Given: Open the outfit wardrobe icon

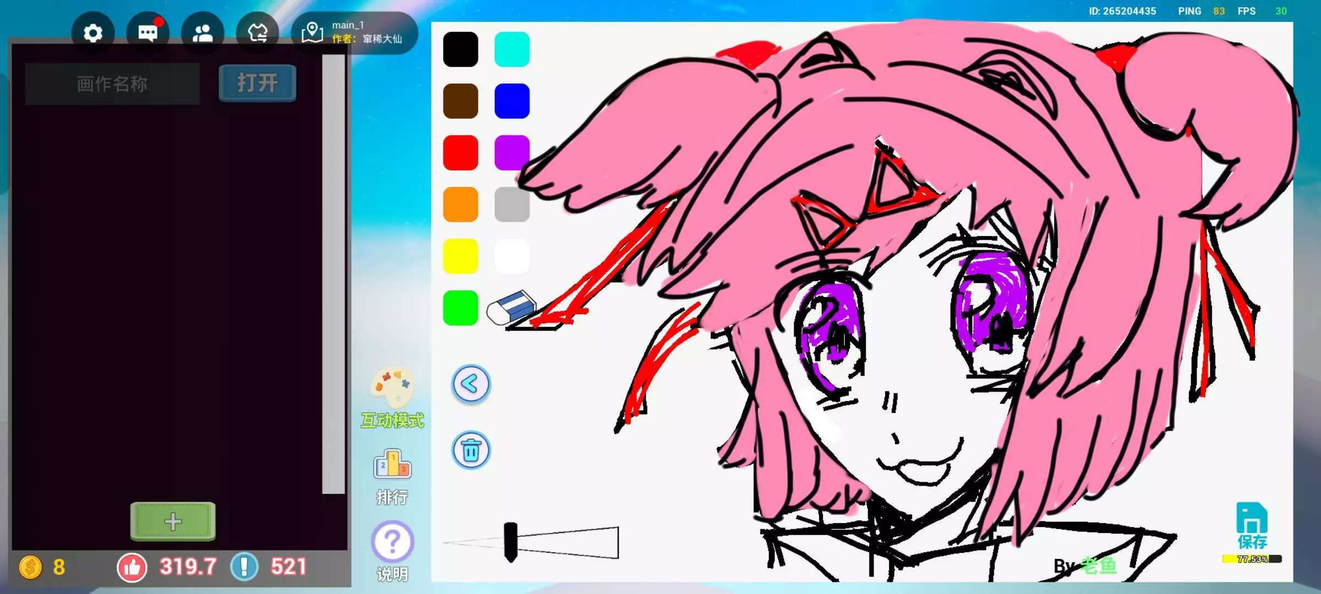Looking at the screenshot, I should [x=257, y=34].
